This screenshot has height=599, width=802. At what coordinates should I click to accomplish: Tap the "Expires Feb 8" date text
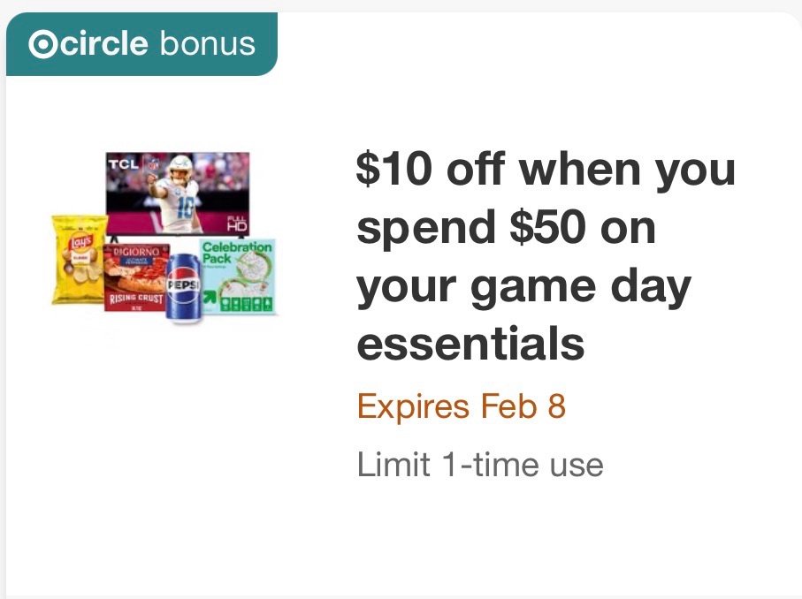tap(461, 407)
